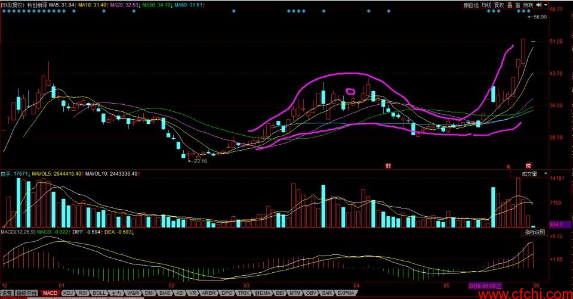Click the +5.72 MACD axis label
Screen dimensions: 573x299
556,236
